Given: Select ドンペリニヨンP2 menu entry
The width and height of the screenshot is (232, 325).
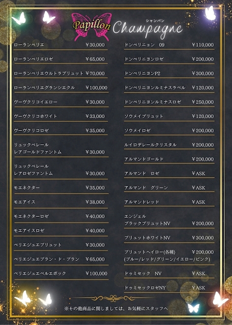Looking at the screenshot, I should [x=169, y=73].
